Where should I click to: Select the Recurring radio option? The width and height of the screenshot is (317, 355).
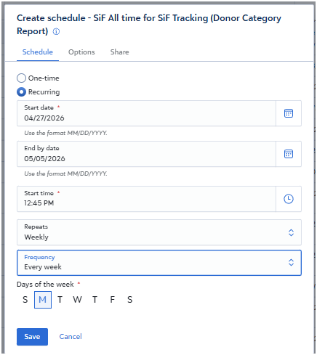(21, 92)
